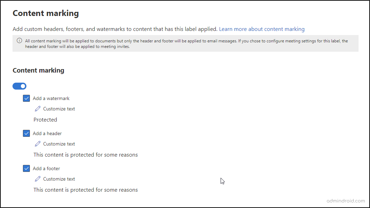370x208 pixels.
Task: Click the header text about content protection
Action: (x=85, y=155)
